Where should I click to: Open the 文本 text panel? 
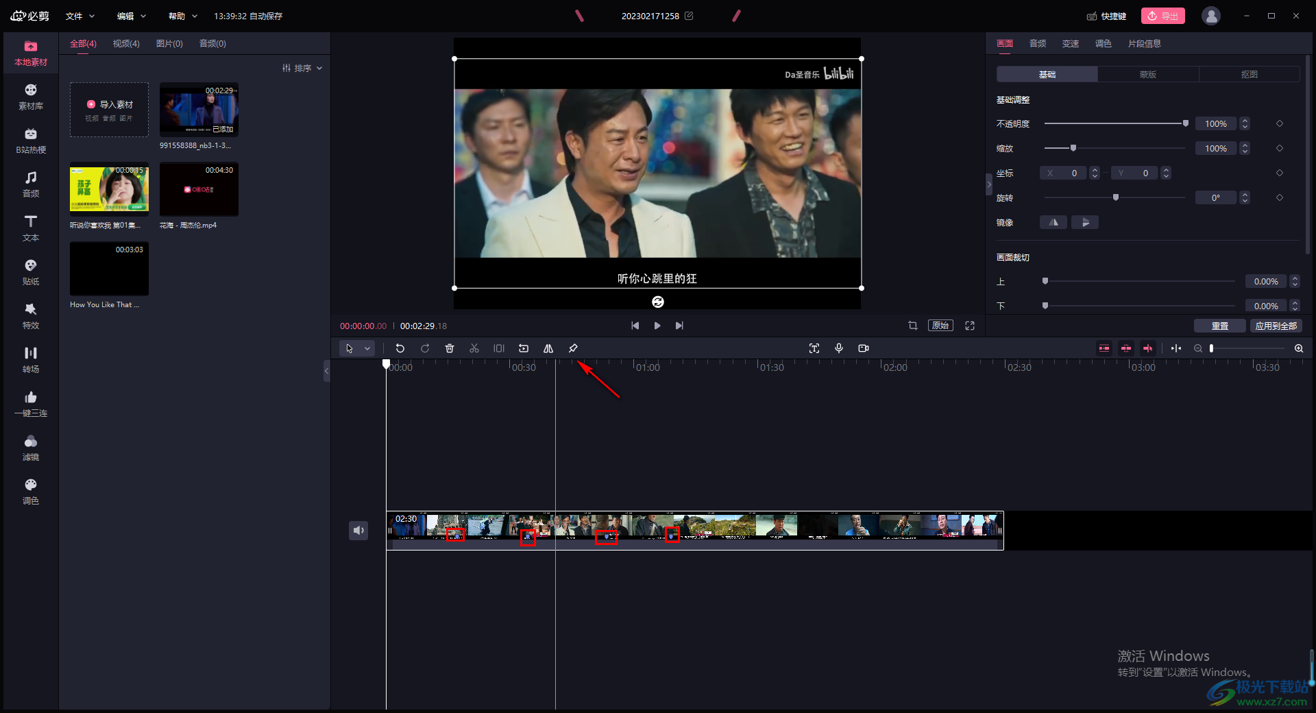[31, 229]
